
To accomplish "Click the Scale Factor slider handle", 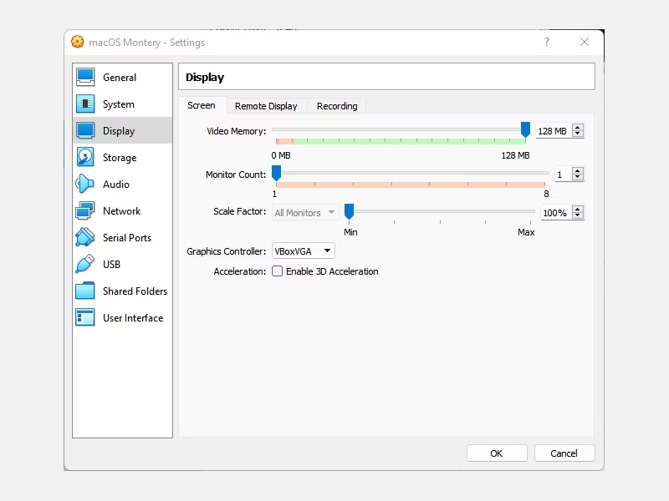I will pyautogui.click(x=349, y=211).
